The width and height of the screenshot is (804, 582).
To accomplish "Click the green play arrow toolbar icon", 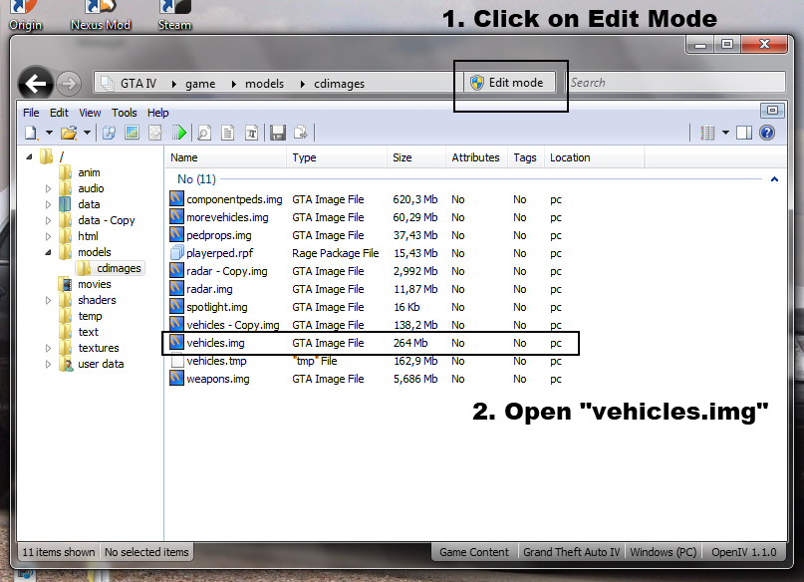I will [179, 133].
